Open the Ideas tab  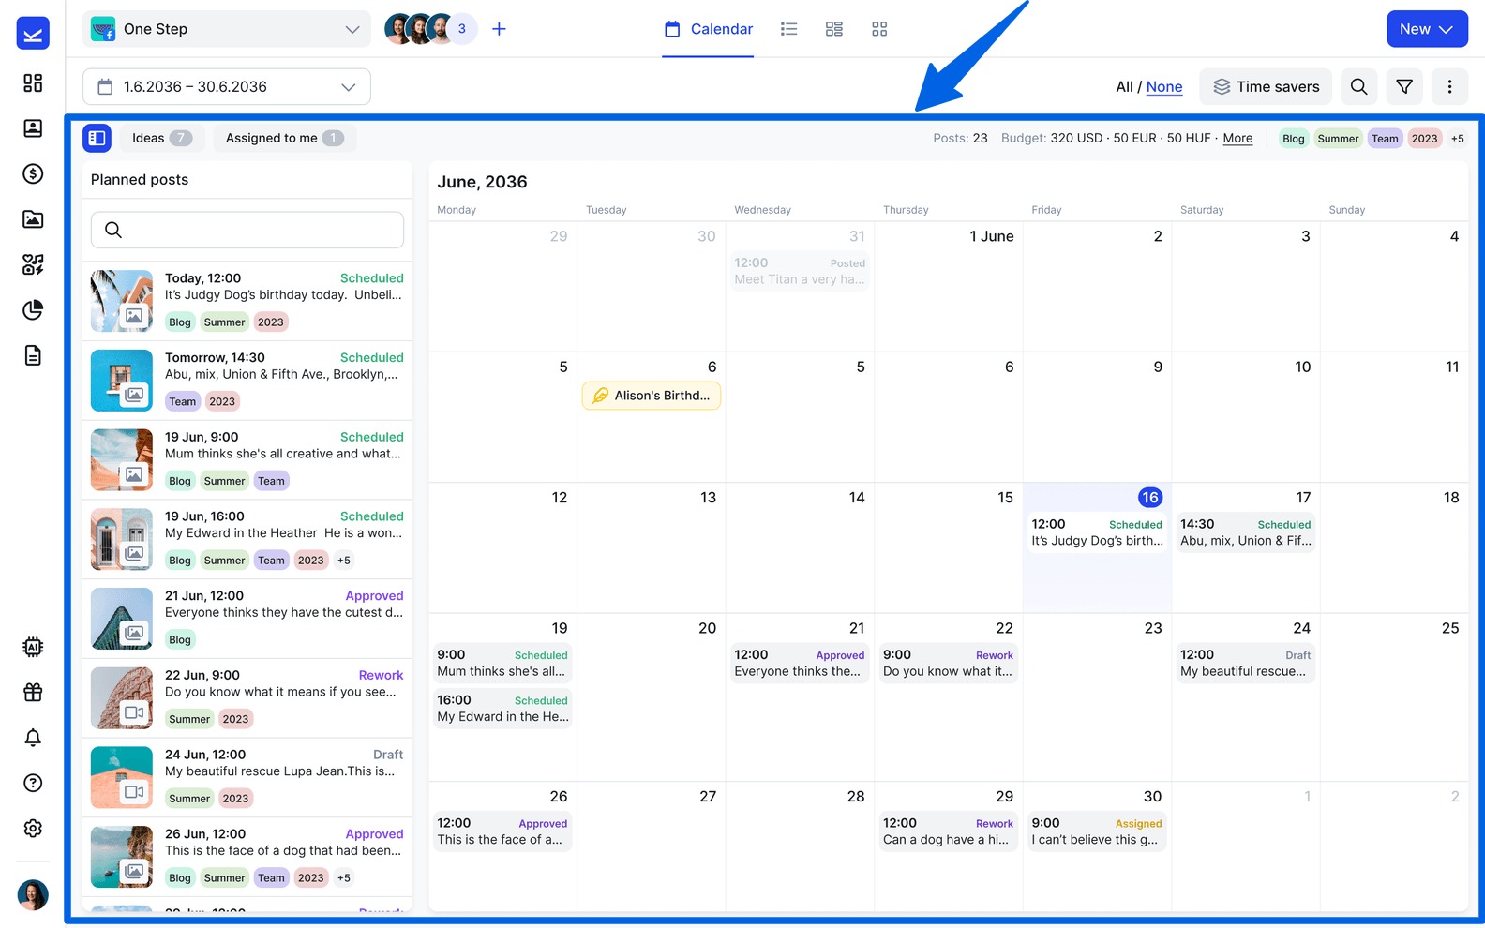pyautogui.click(x=161, y=138)
